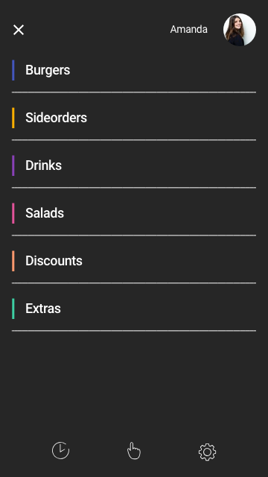Open the Burgers category
This screenshot has height=477, width=268.
[x=48, y=70]
